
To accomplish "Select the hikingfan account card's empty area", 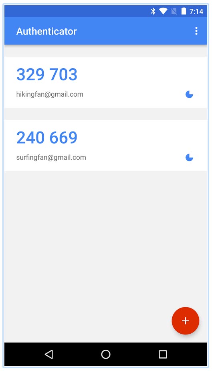I will (x=132, y=76).
